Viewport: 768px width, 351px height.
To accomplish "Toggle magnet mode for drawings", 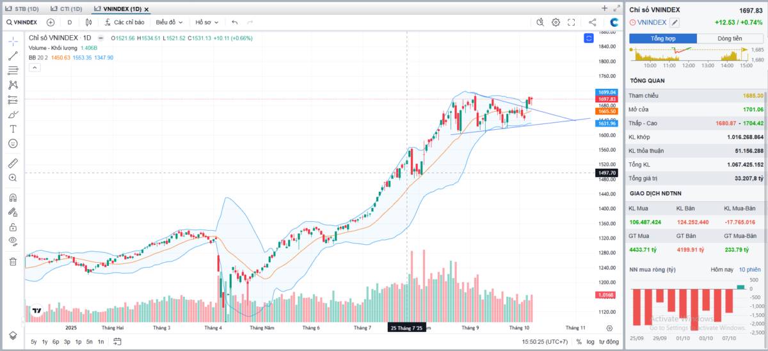I will 13,198.
